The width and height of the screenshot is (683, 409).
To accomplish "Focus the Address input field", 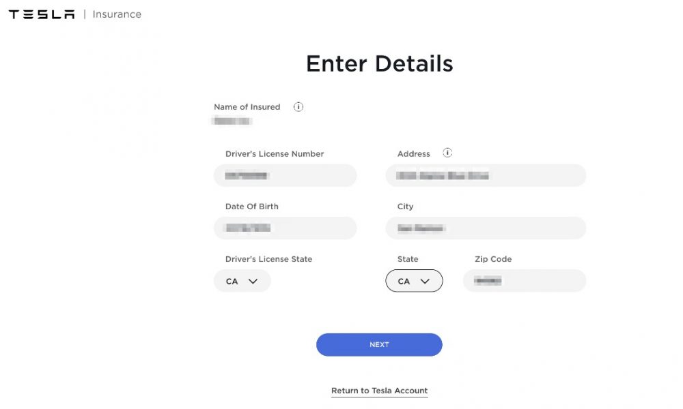I will tap(486, 176).
